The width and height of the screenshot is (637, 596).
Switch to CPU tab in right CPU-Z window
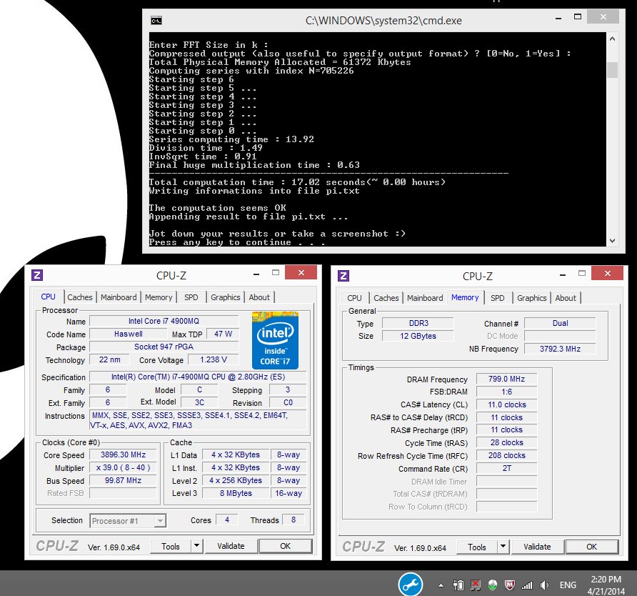pyautogui.click(x=354, y=298)
